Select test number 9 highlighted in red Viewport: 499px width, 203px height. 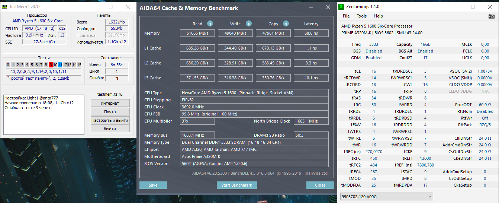pyautogui.click(x=51, y=65)
